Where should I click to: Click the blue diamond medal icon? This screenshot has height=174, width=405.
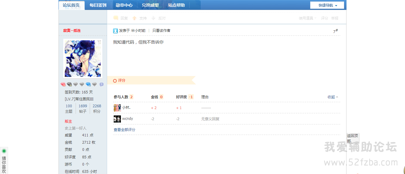(x=88, y=84)
